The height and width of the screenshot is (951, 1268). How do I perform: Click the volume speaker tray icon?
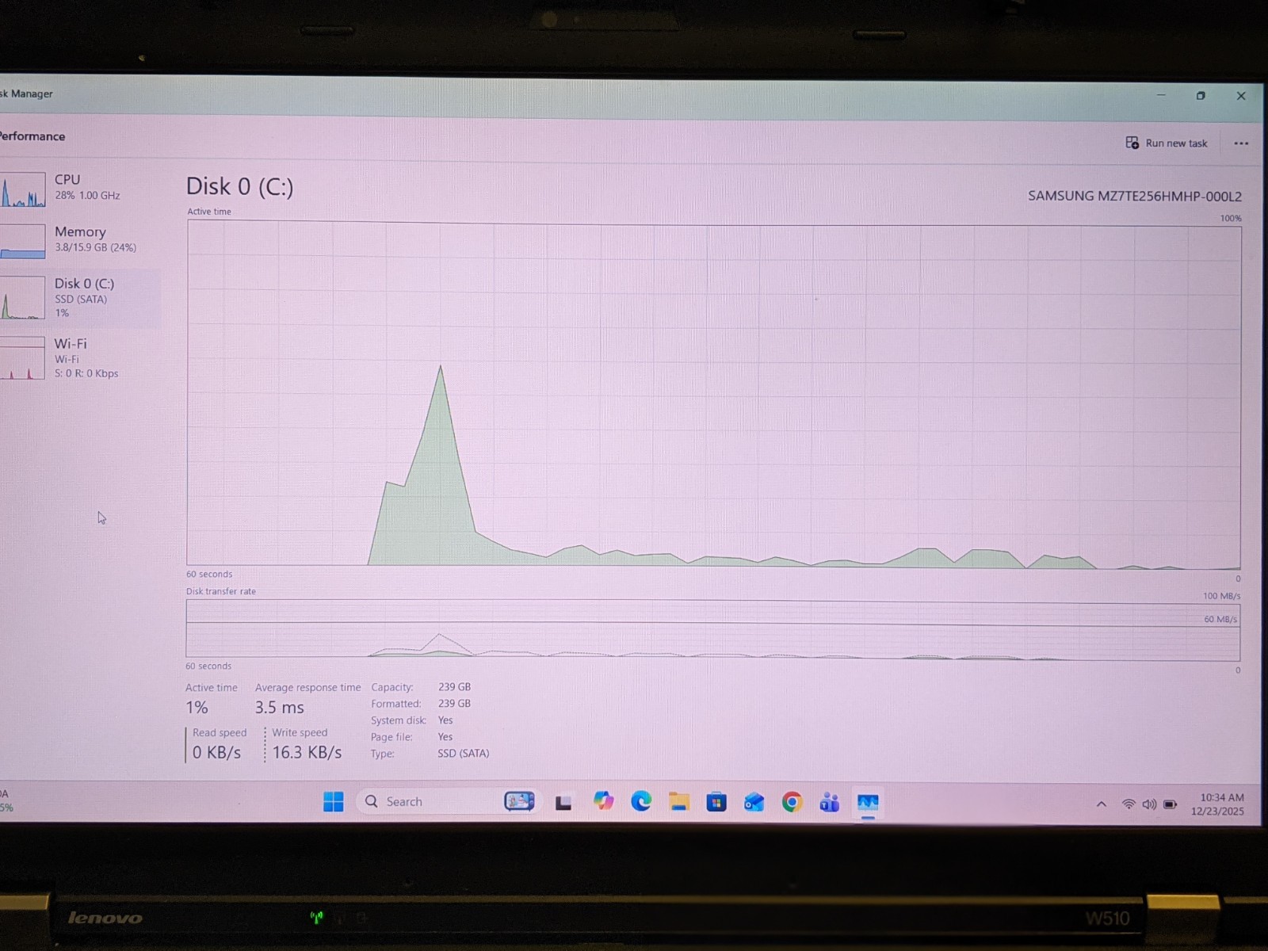pos(1149,804)
